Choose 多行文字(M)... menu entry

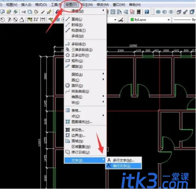click(123, 160)
